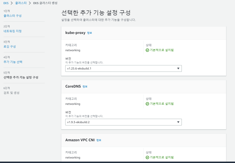The height and width of the screenshot is (163, 235).
Task: Open the 정보 link next to kube-proxy
Action: (89, 33)
